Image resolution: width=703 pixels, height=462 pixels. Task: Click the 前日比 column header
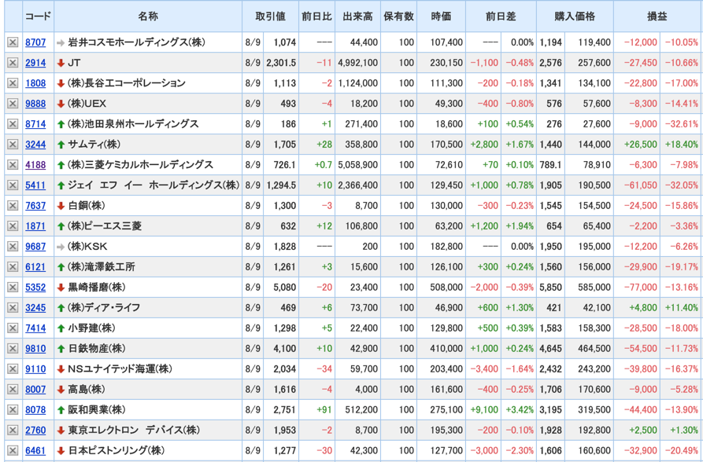click(317, 16)
